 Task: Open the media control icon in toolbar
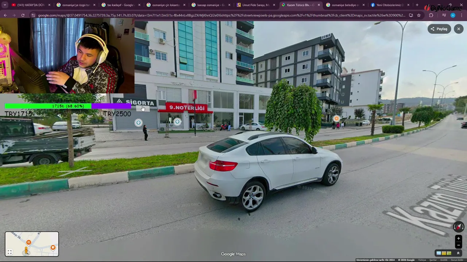444,15
